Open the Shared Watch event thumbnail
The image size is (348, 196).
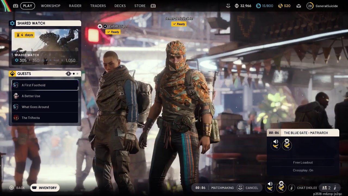click(x=45, y=47)
